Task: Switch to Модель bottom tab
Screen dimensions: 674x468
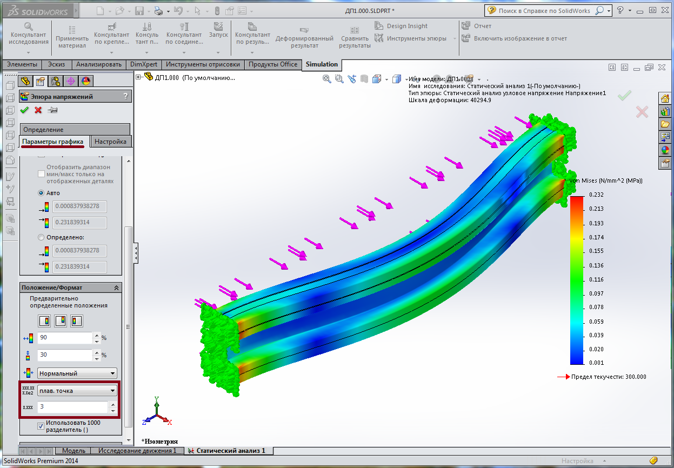Action: click(x=73, y=451)
